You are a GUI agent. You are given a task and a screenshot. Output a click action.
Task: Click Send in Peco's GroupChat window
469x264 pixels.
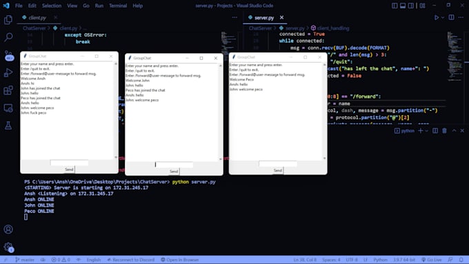pos(278,170)
